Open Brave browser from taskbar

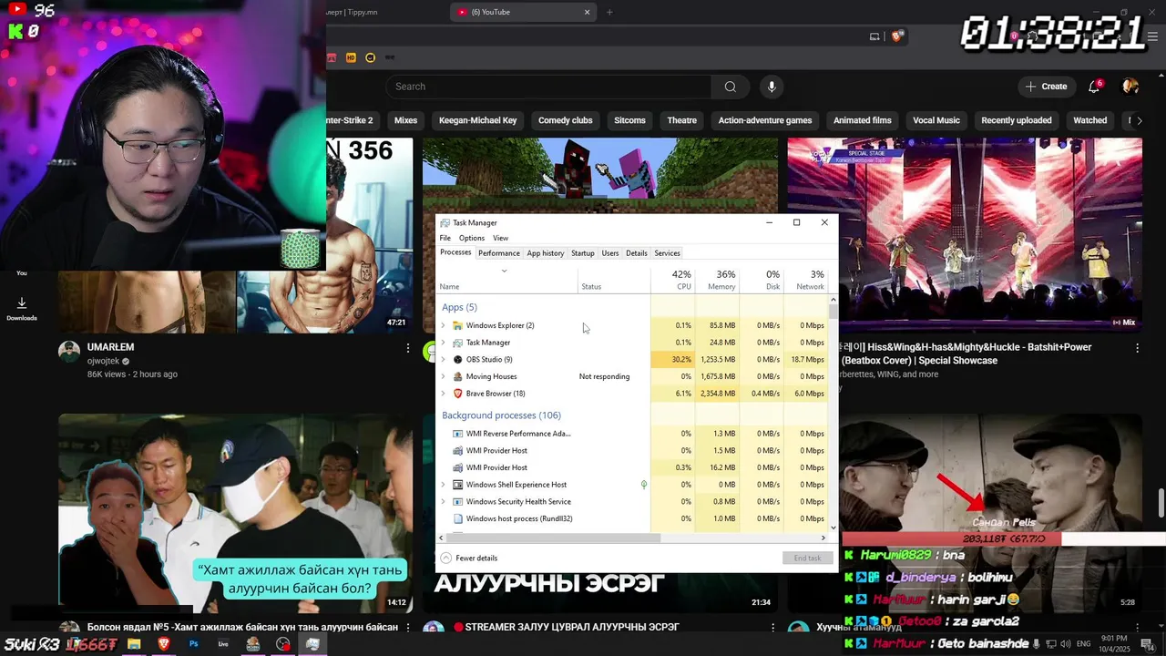pyautogui.click(x=164, y=644)
